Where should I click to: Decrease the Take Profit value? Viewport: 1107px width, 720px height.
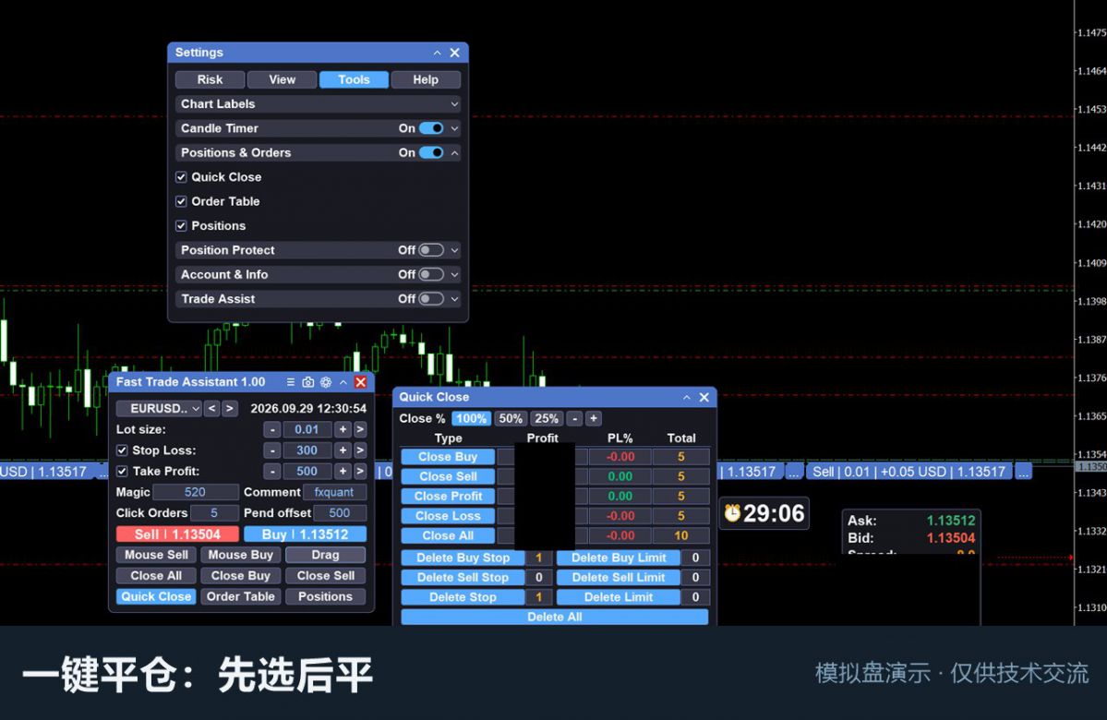(272, 471)
